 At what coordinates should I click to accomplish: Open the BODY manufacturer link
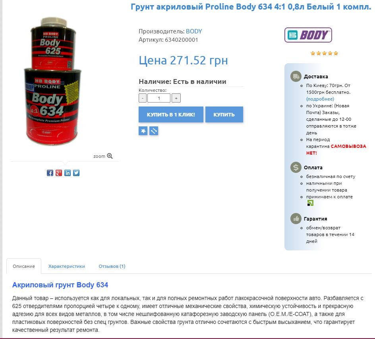tap(194, 31)
